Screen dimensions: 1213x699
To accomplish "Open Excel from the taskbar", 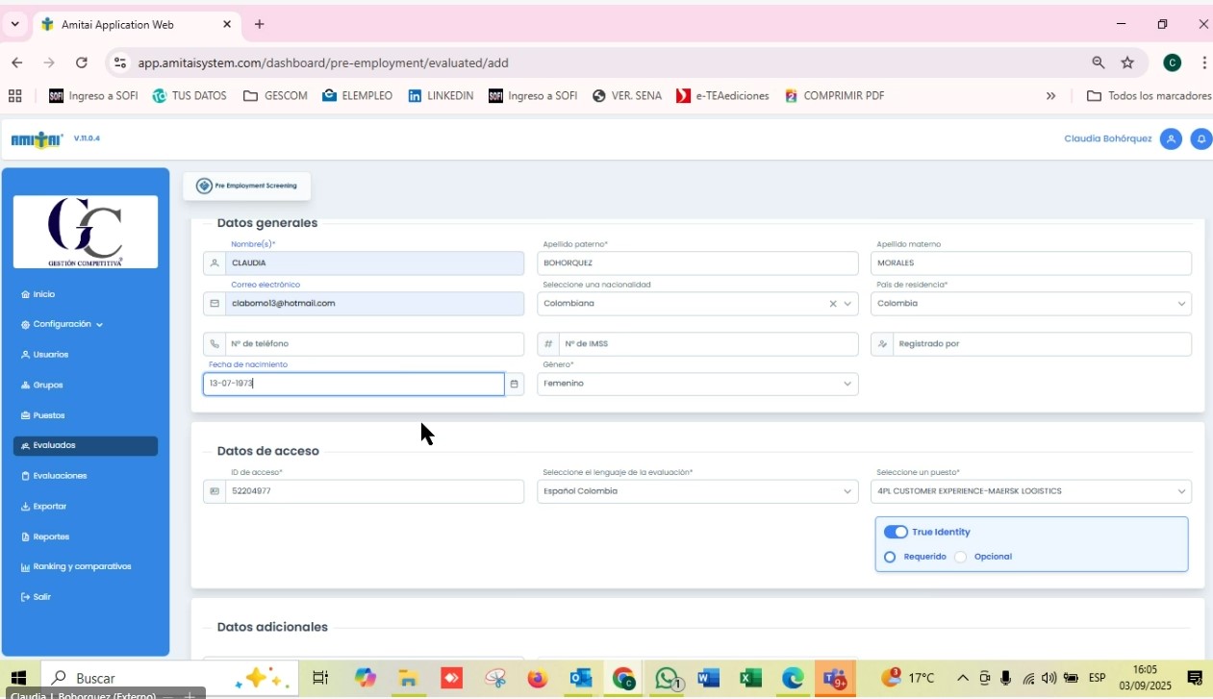I will 750,679.
